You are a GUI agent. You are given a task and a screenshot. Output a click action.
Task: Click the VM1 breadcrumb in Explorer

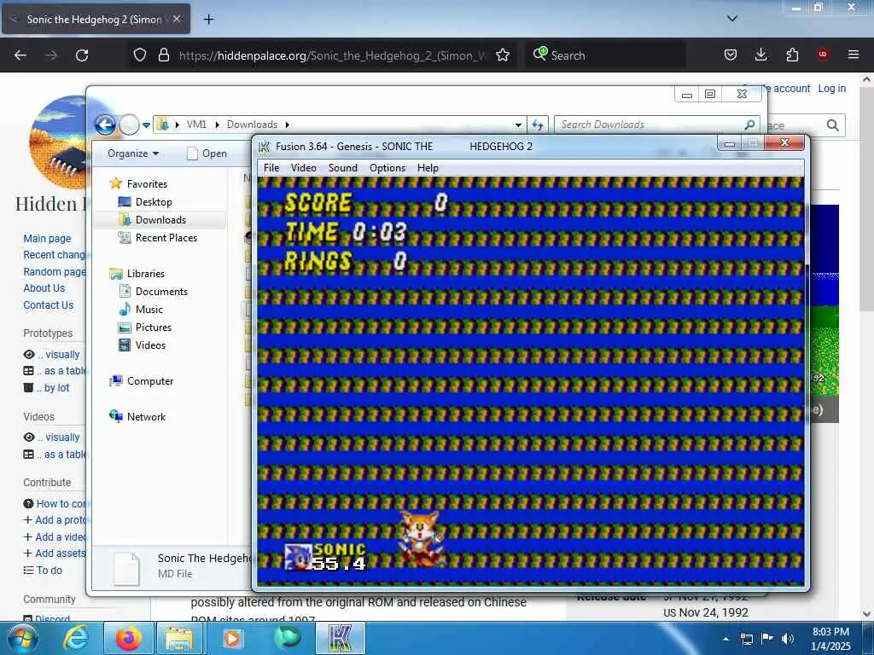click(196, 125)
